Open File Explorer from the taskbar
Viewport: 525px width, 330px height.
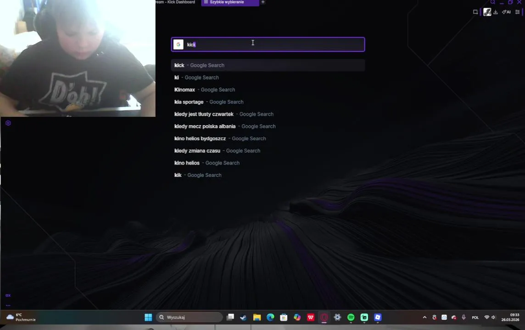[x=257, y=317]
